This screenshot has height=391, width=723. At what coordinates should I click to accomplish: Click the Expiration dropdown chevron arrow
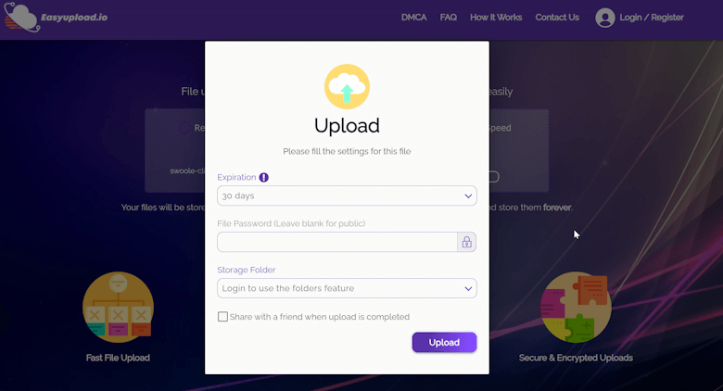tap(468, 195)
